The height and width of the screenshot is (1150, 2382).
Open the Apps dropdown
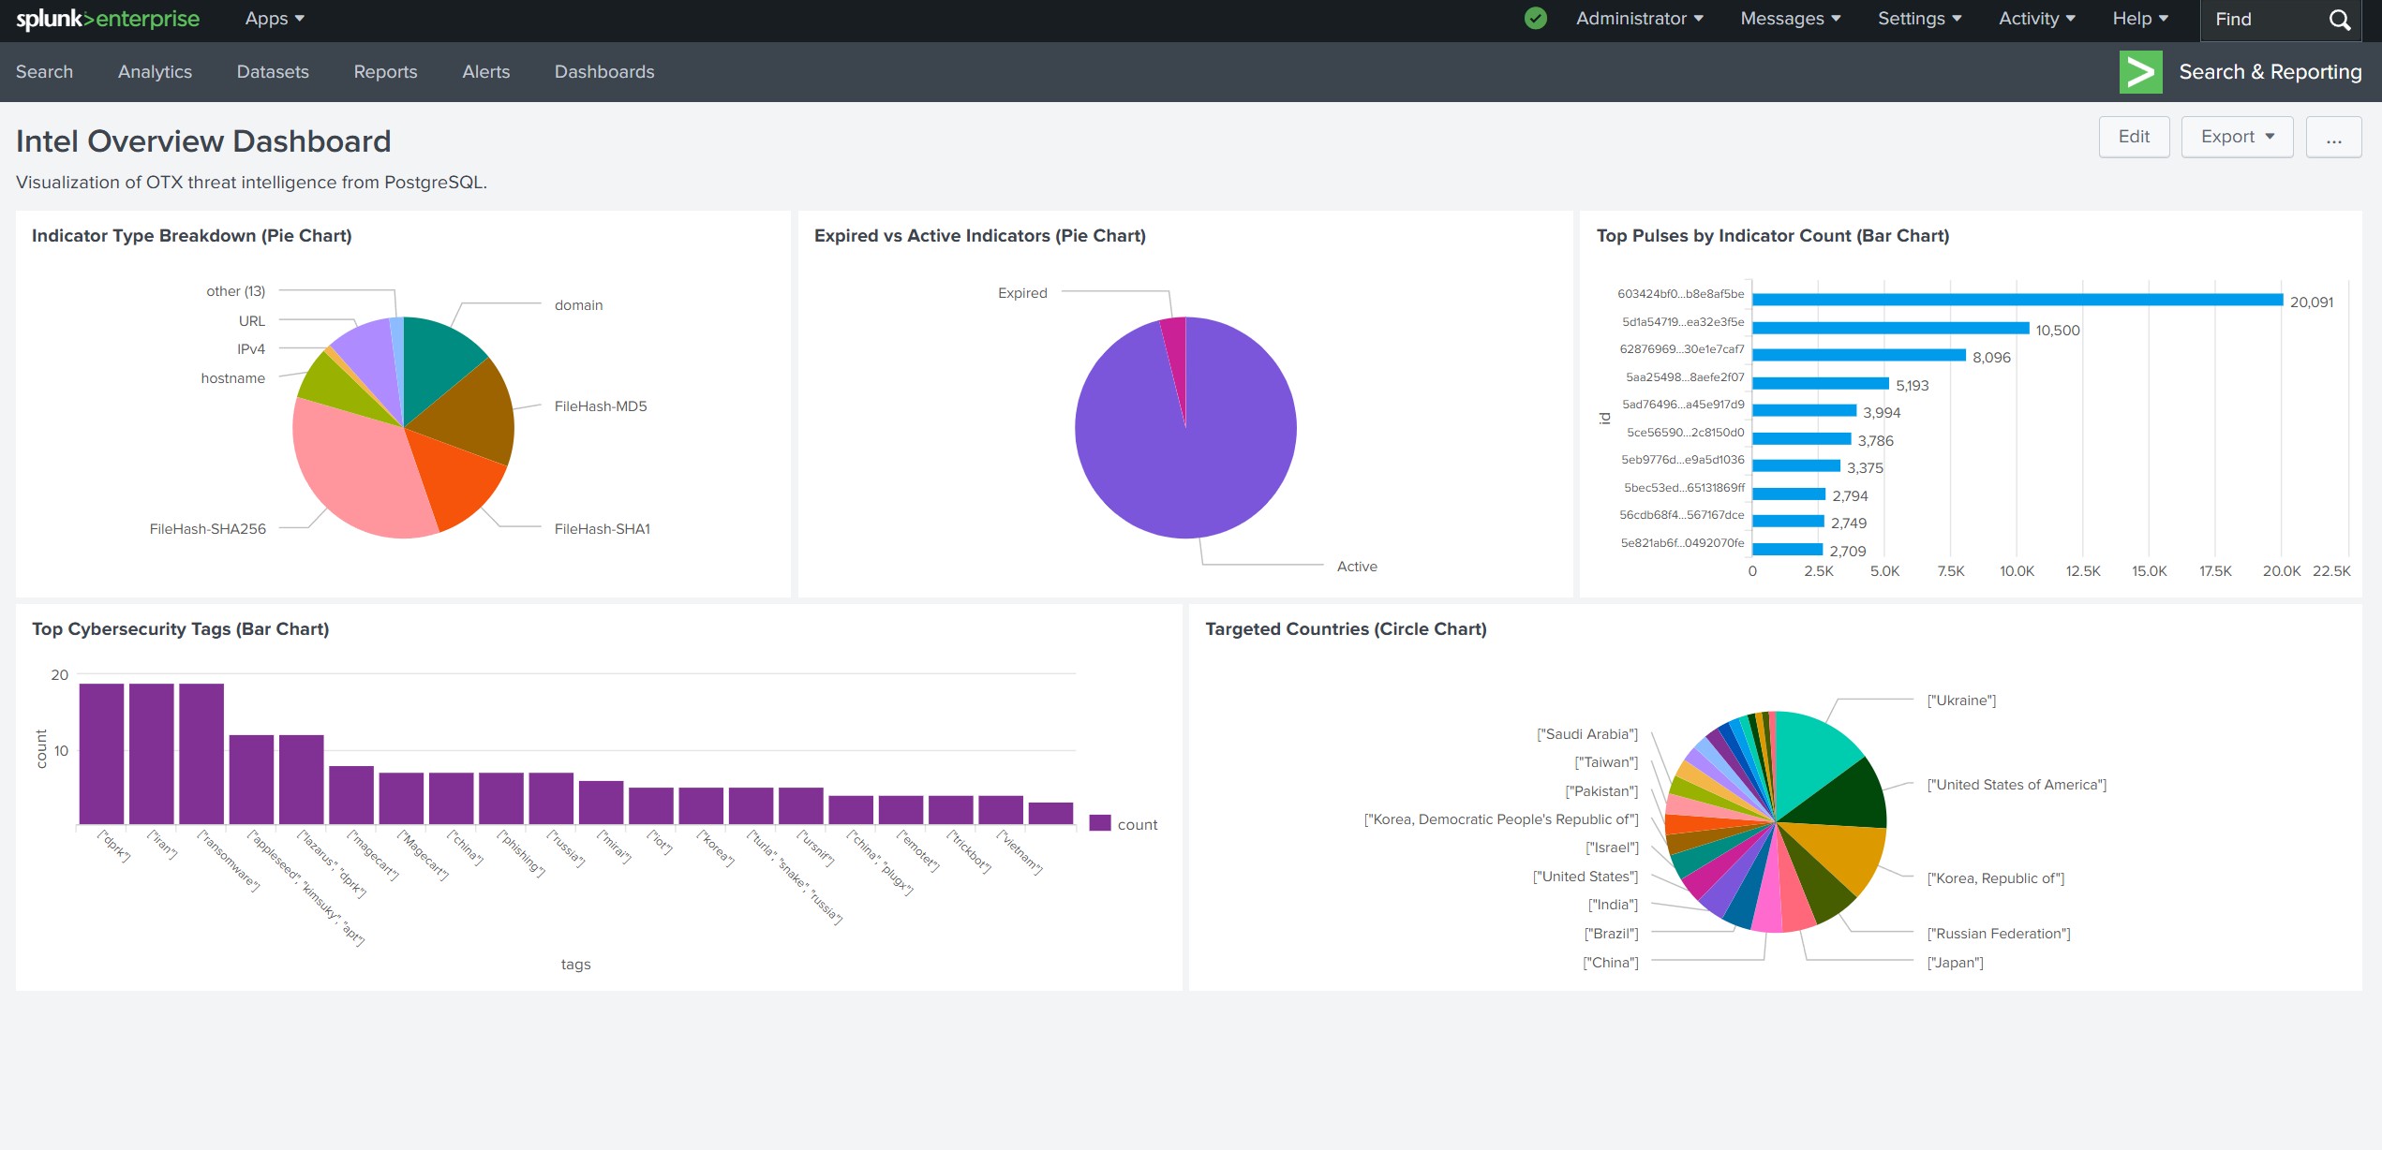273,18
